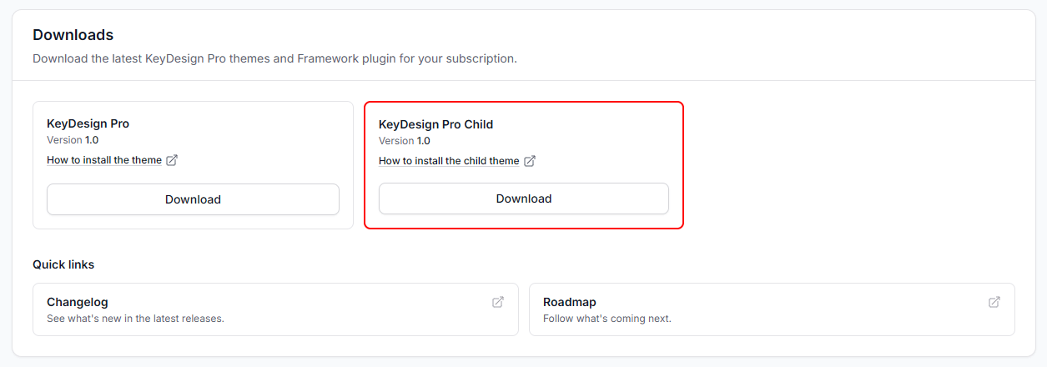Download the KeyDesign Pro Child theme

[524, 199]
